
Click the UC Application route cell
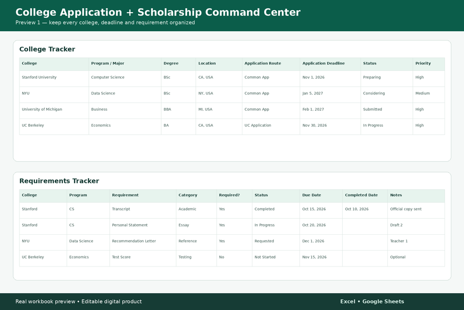pyautogui.click(x=271, y=127)
